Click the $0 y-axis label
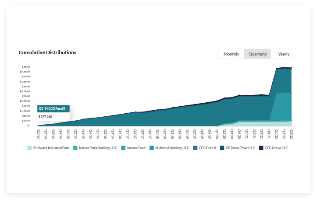Screen dimensions: 317x202 28,125
